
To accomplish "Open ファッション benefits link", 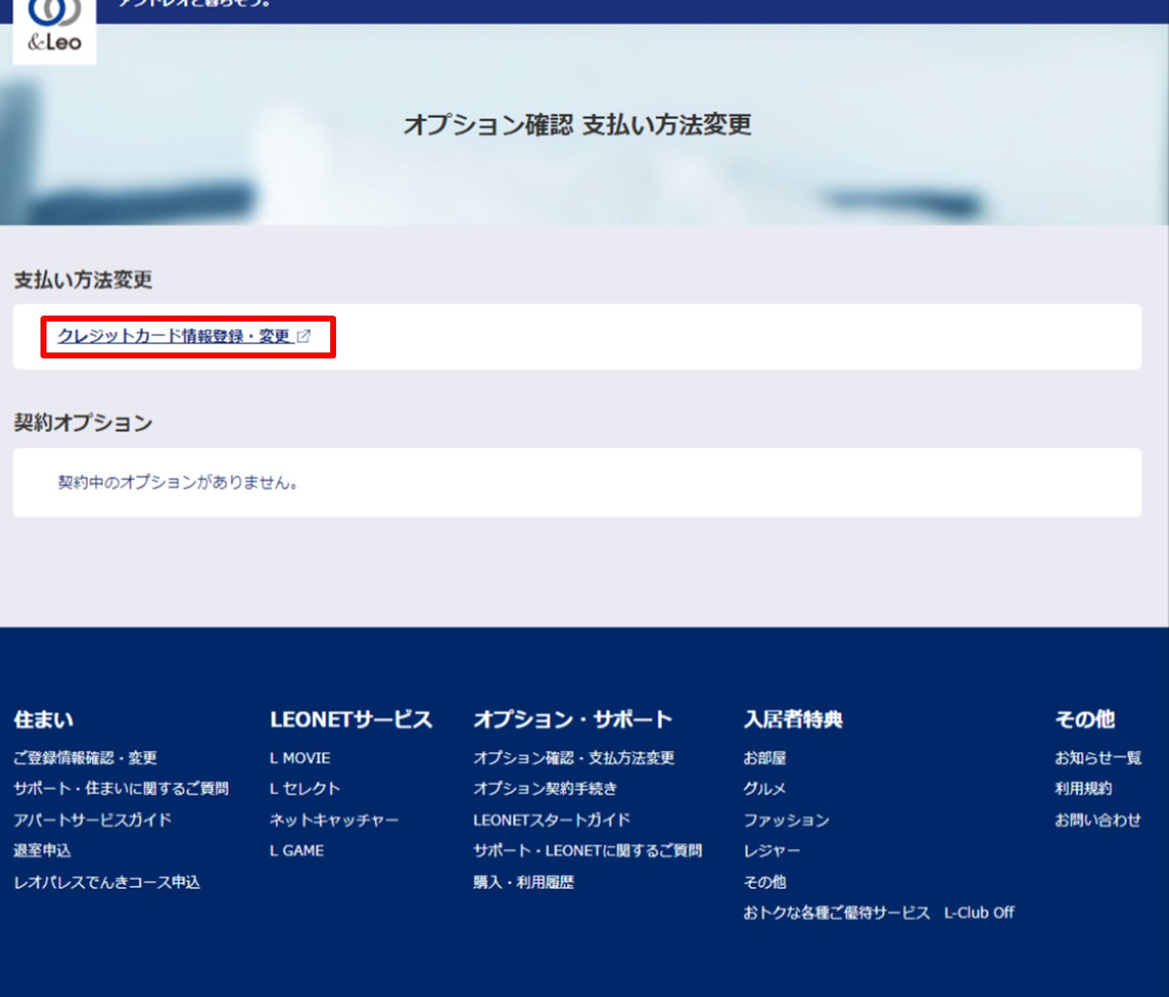I will point(786,820).
